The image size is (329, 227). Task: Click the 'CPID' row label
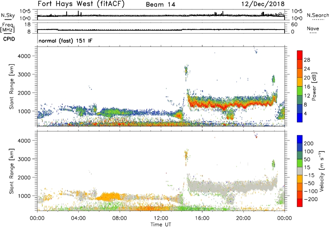9,39
